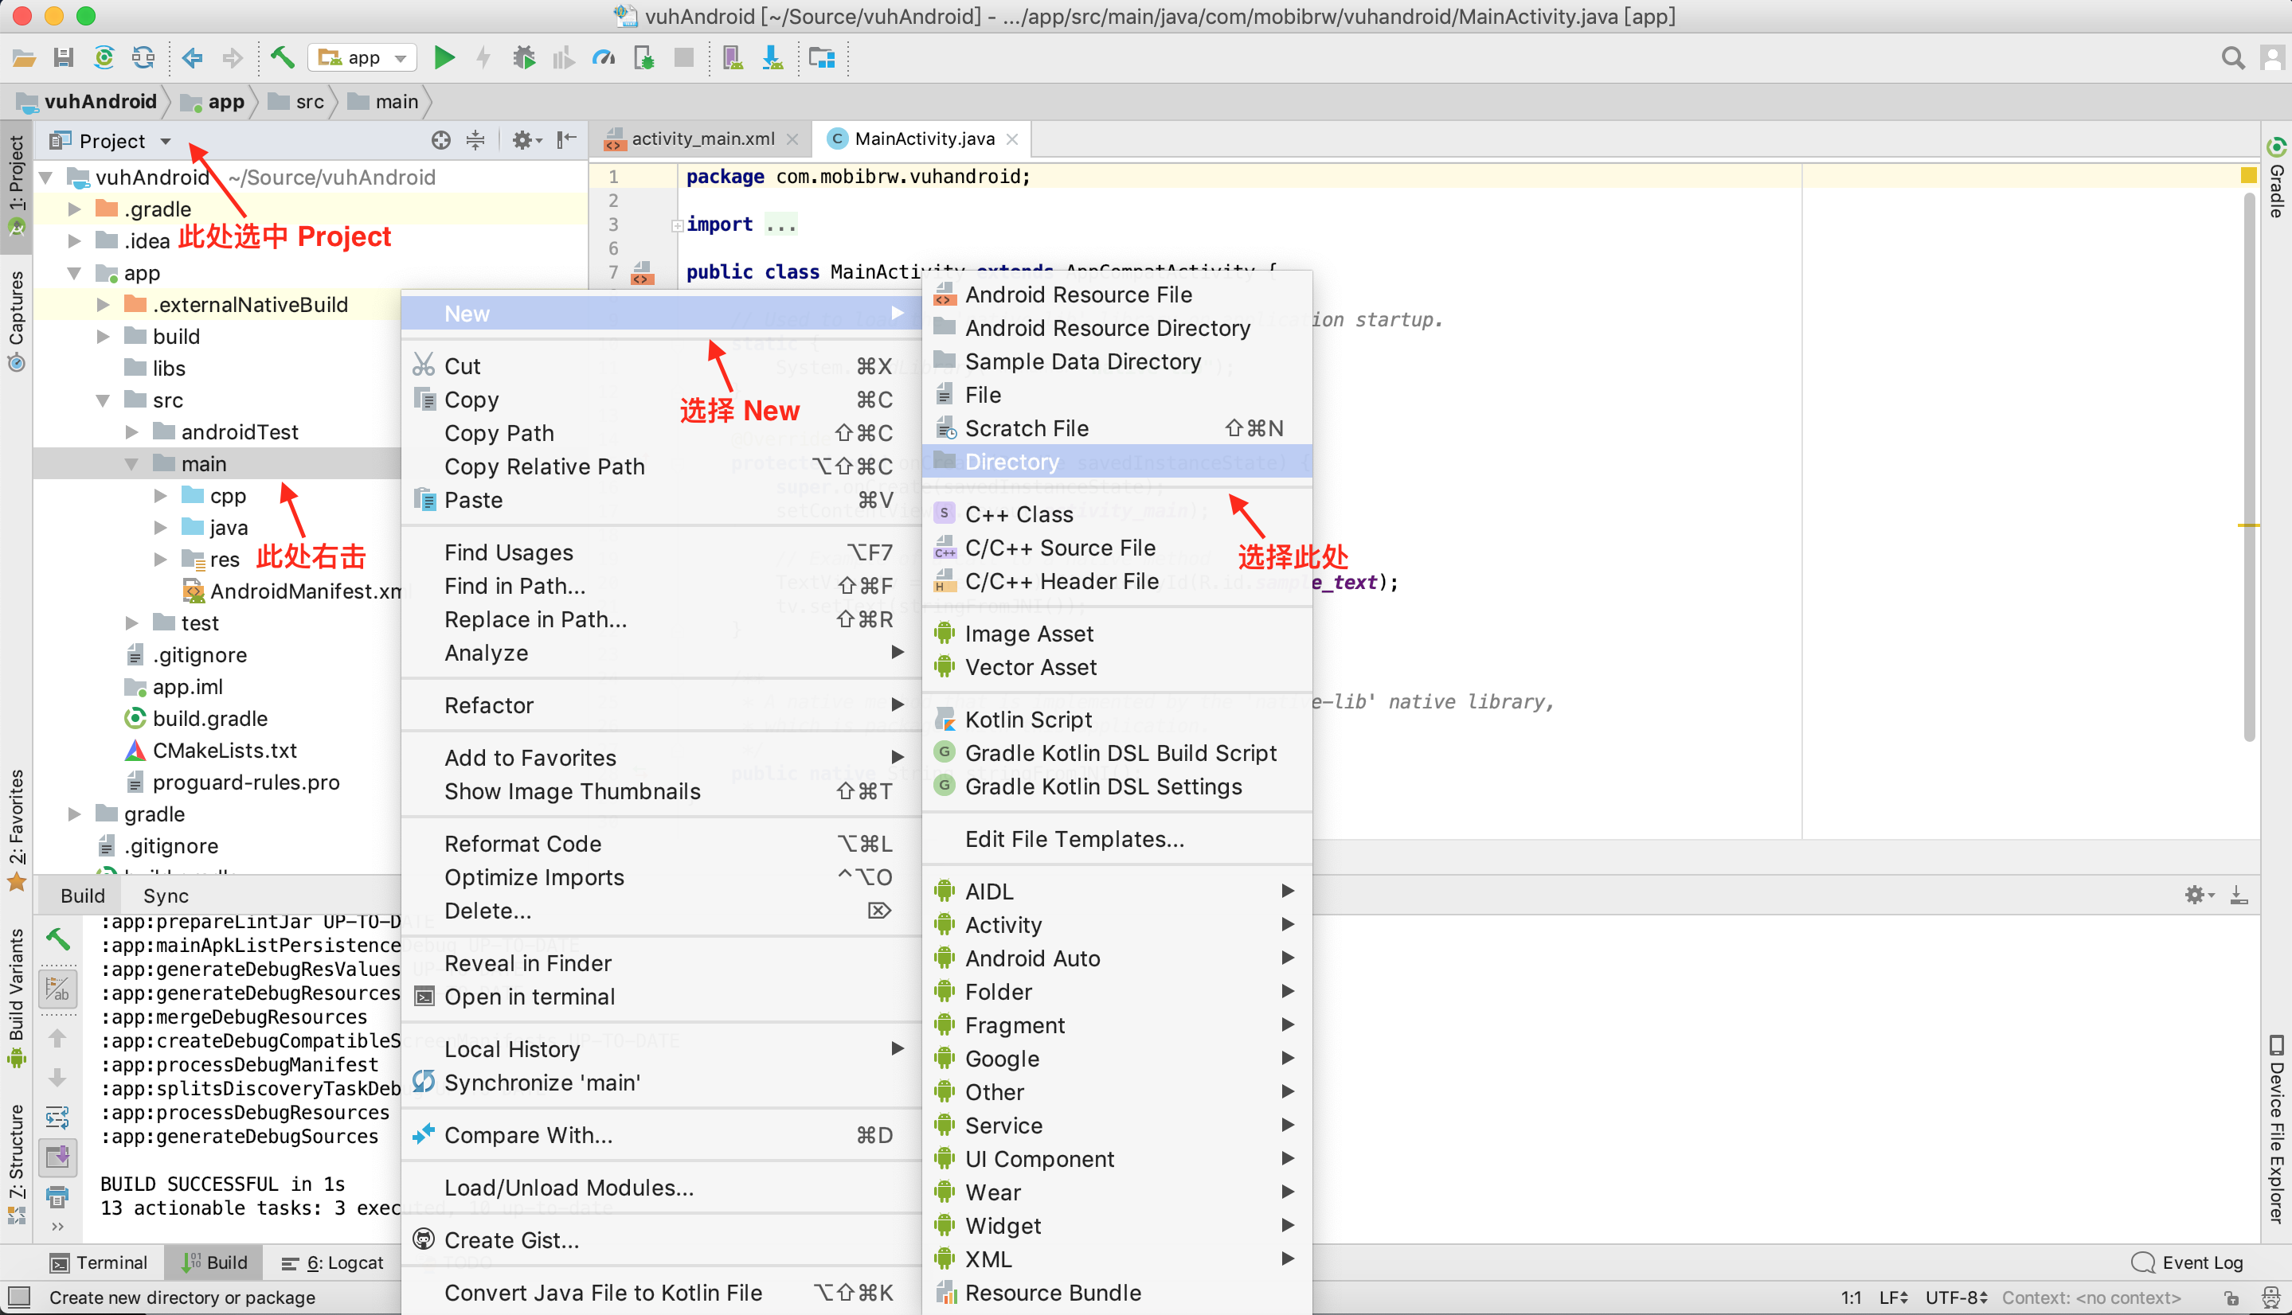Expand the java folder node
The width and height of the screenshot is (2292, 1315).
point(161,528)
